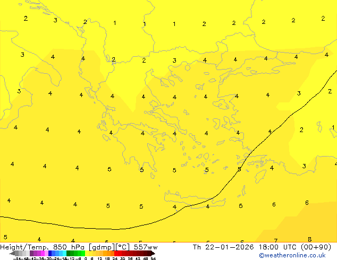Click the '(00+90)' forecast offset text
Viewport: 337px width, 260px height.
coord(316,247)
